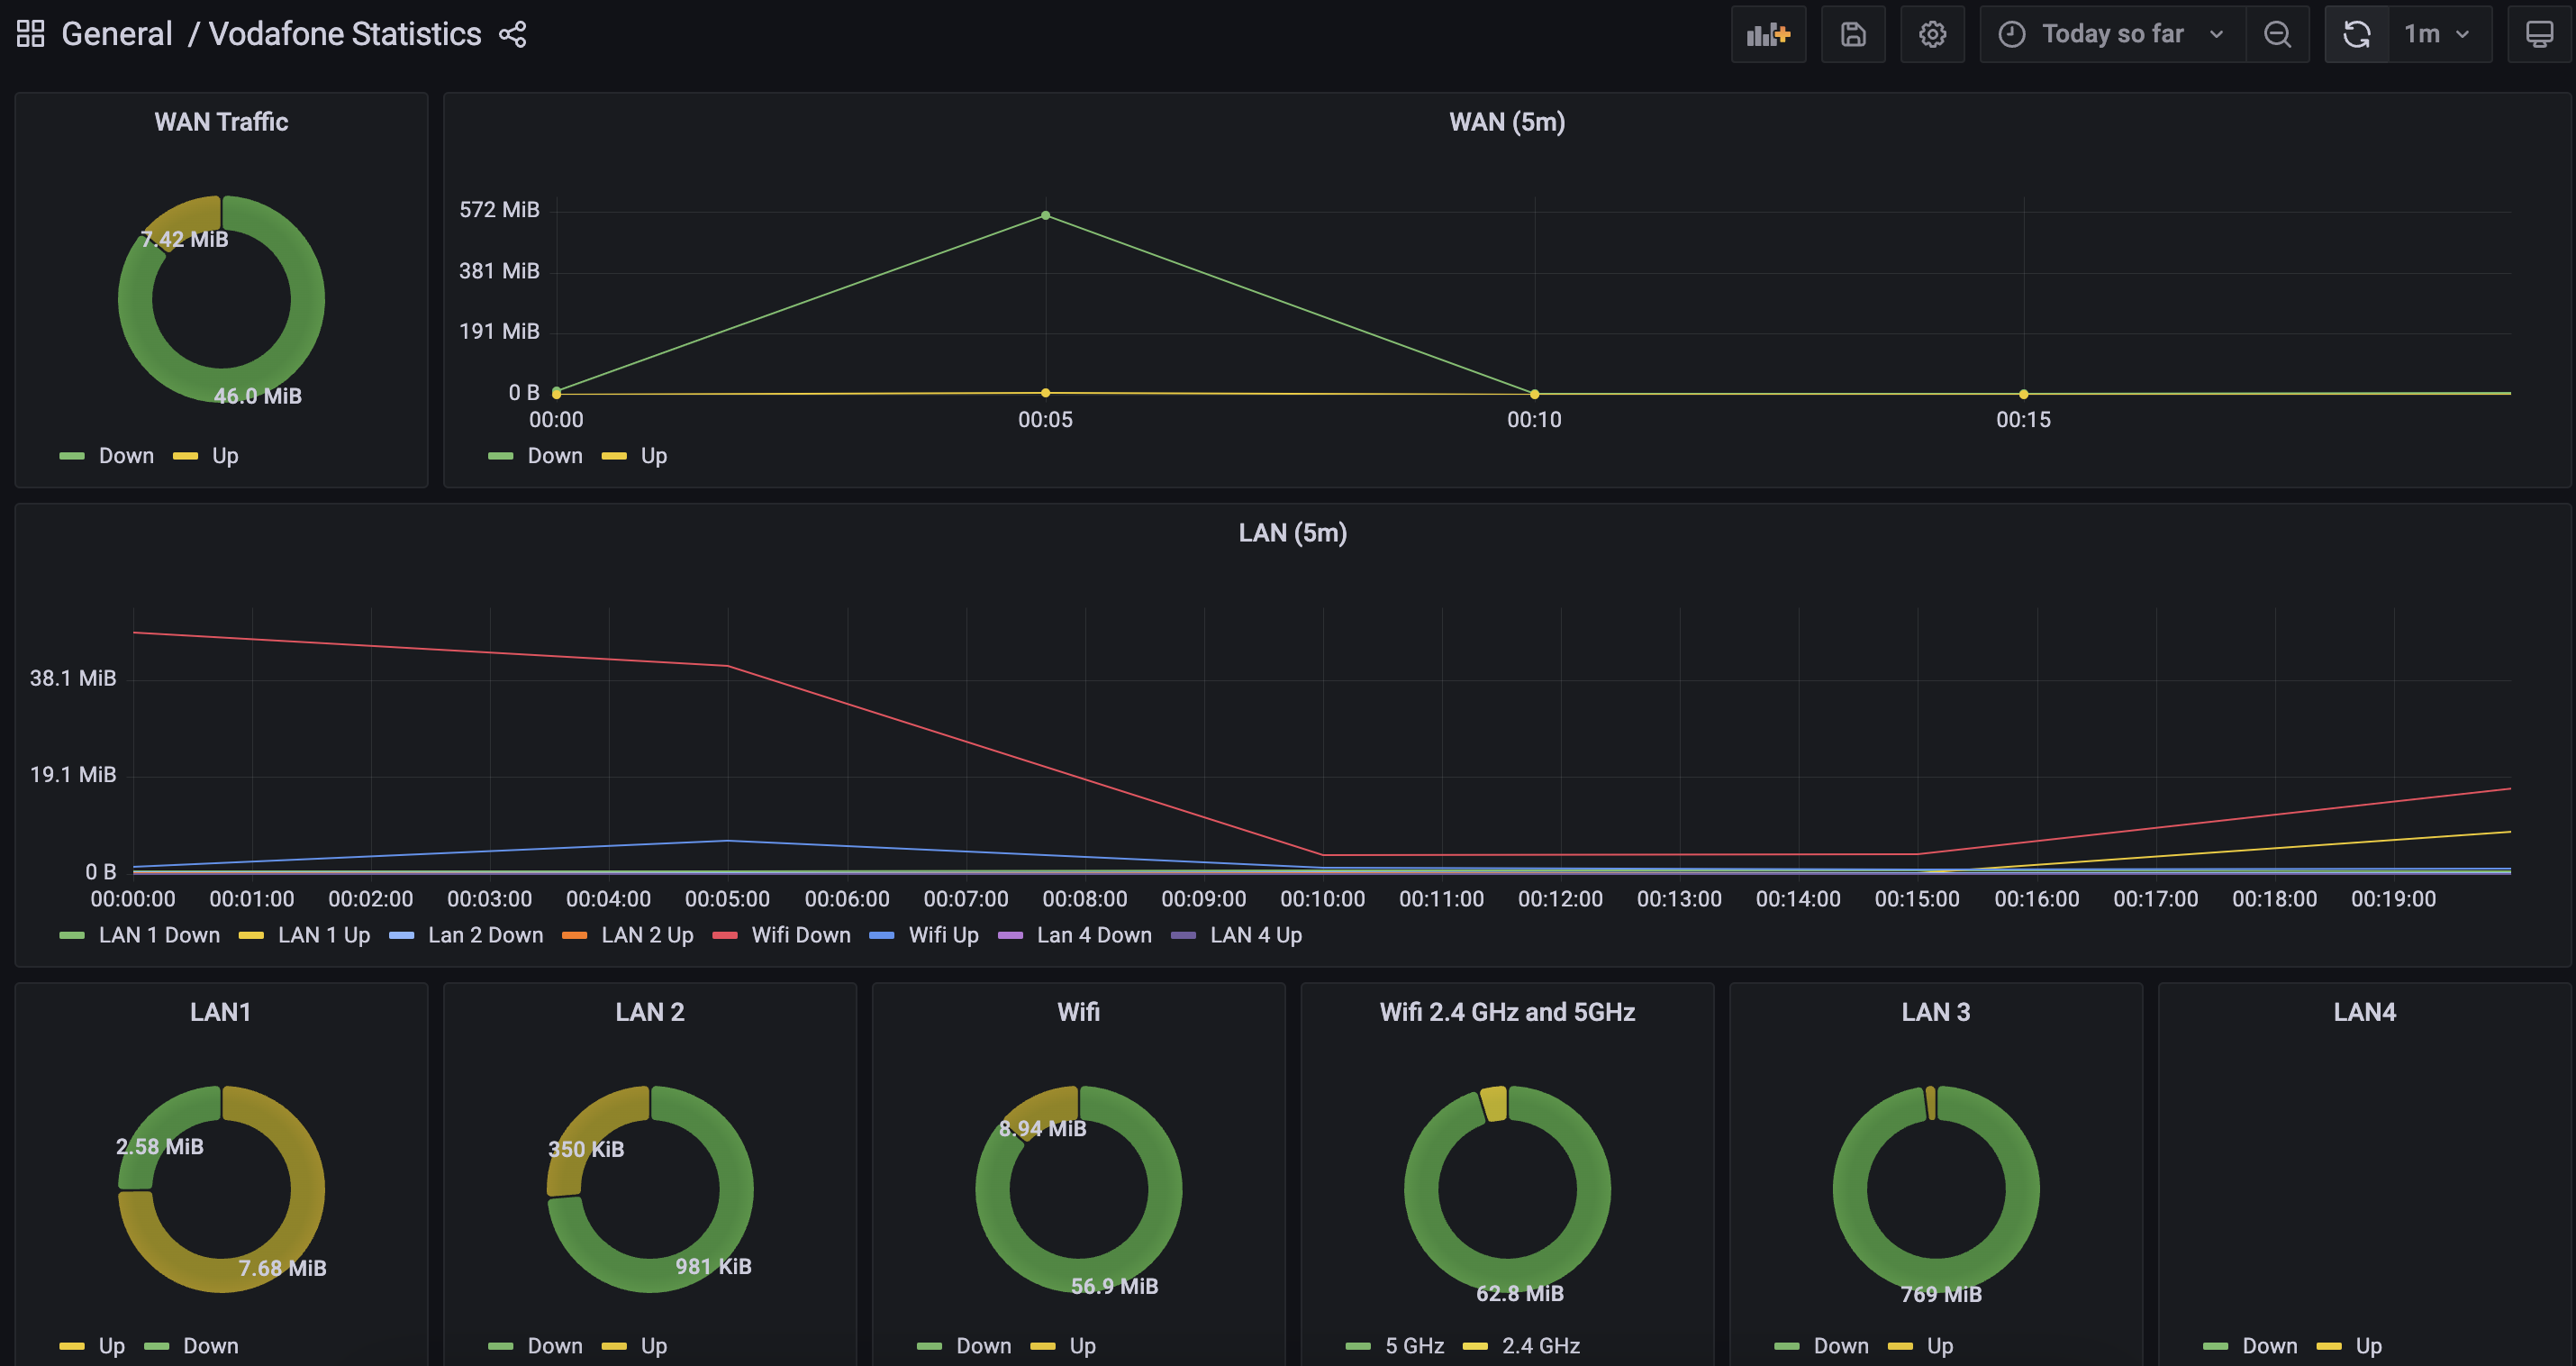Toggle Up series in WAN Traffic legend
This screenshot has width=2576, height=1366.
[x=225, y=455]
